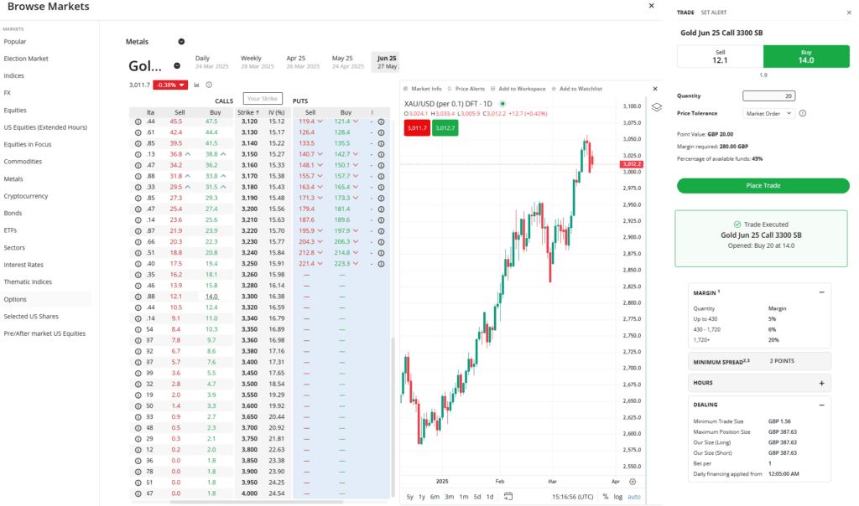Toggle log scale on the chart
Image resolution: width=859 pixels, height=506 pixels.
(618, 496)
